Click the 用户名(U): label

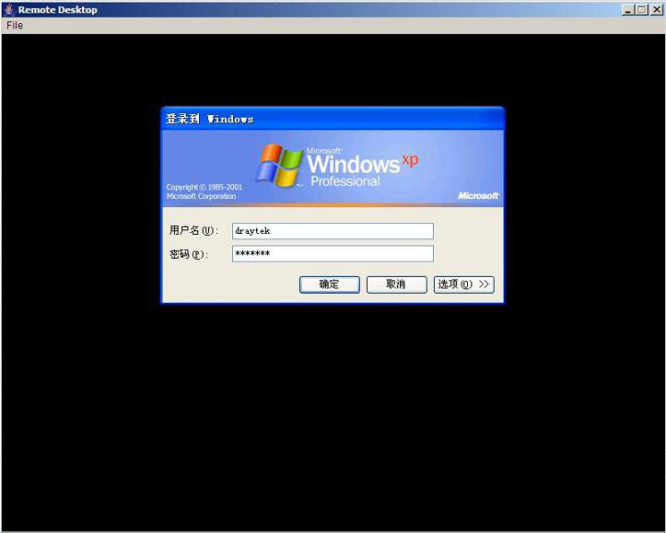[193, 230]
